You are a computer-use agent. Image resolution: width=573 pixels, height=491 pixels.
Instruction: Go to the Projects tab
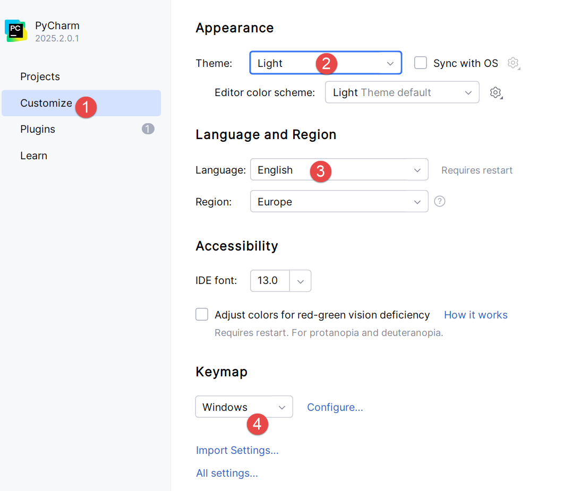[40, 76]
